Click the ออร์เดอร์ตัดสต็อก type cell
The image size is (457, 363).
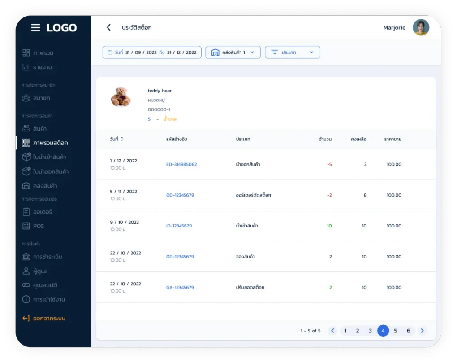coord(253,195)
